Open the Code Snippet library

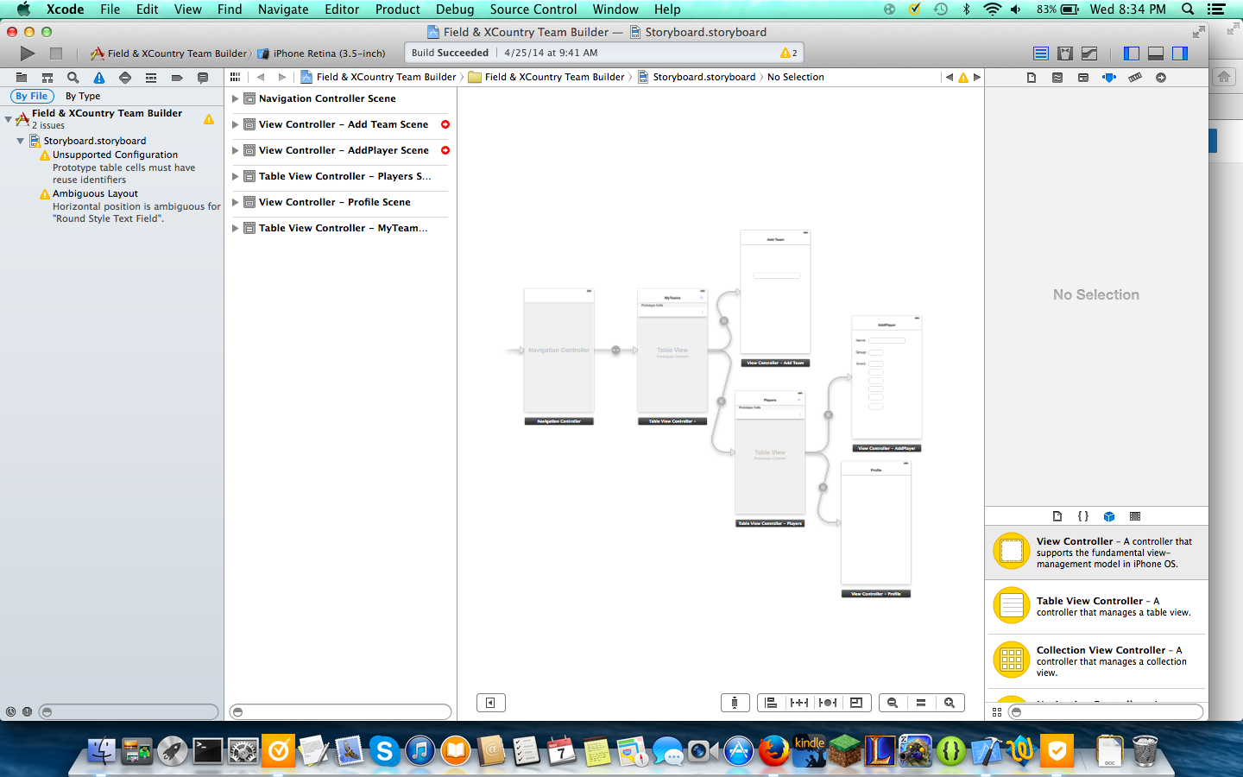point(1083,516)
